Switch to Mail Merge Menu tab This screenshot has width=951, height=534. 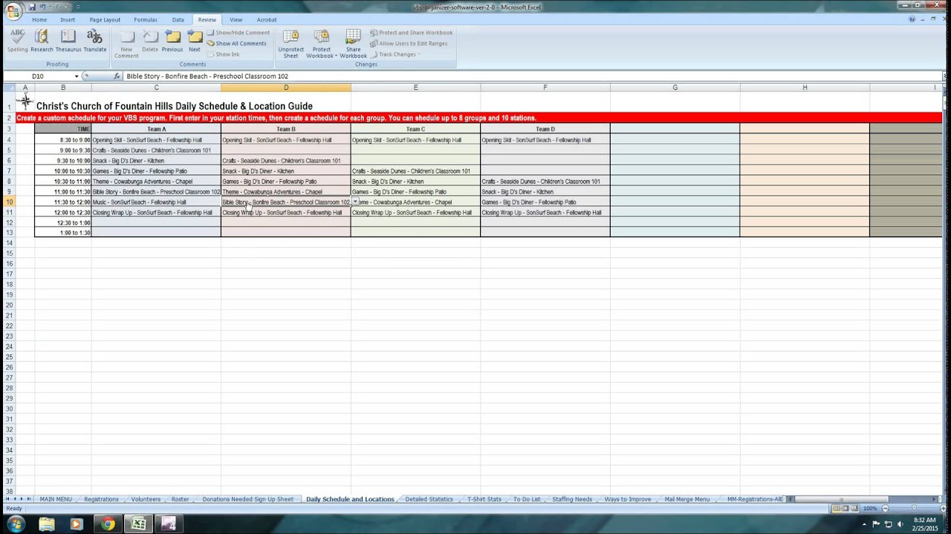[x=687, y=499]
